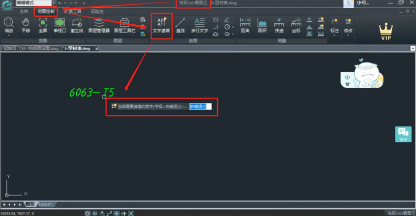Click the 面积 area measurement tool
This screenshot has height=216, width=416.
[262, 25]
